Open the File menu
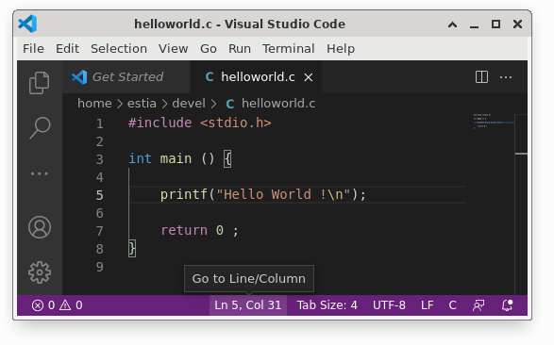Image resolution: width=554 pixels, height=345 pixels. click(33, 48)
